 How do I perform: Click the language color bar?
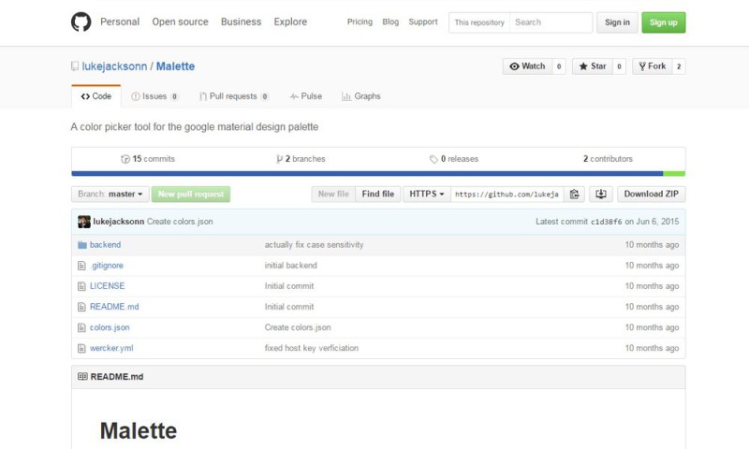(x=377, y=173)
